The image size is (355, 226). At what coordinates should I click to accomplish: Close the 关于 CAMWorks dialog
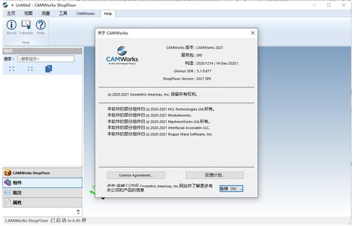tap(253, 33)
